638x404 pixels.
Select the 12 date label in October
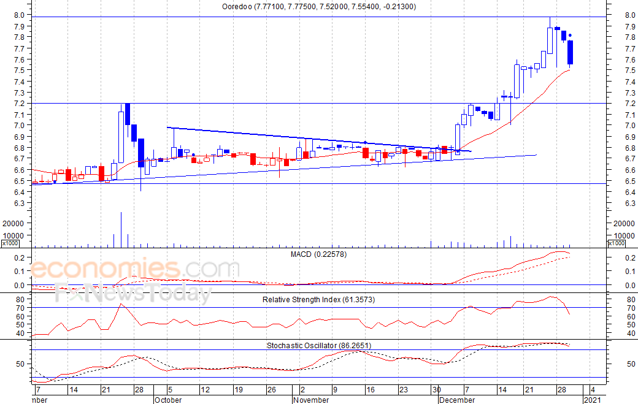[205, 390]
